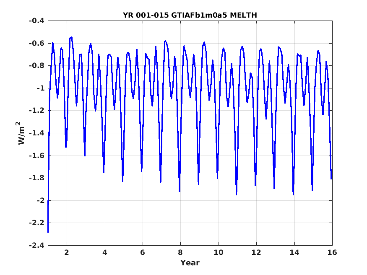Click the x-axis tick label '6'

(143, 252)
